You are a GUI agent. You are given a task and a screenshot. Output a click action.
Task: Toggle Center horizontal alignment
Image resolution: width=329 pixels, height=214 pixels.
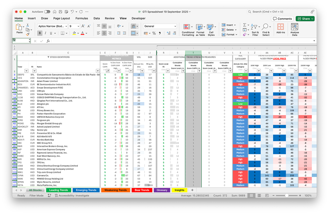104,33
